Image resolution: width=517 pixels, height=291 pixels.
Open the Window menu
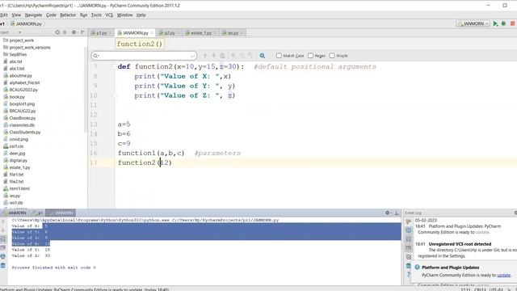pos(125,15)
